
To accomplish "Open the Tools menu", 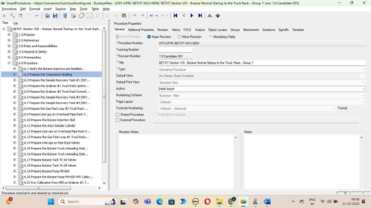I will (x=83, y=9).
